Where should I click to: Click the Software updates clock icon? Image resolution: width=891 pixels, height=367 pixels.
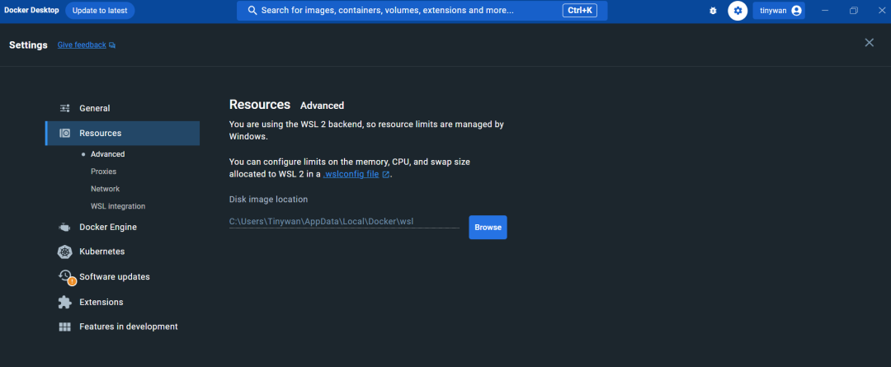[65, 277]
